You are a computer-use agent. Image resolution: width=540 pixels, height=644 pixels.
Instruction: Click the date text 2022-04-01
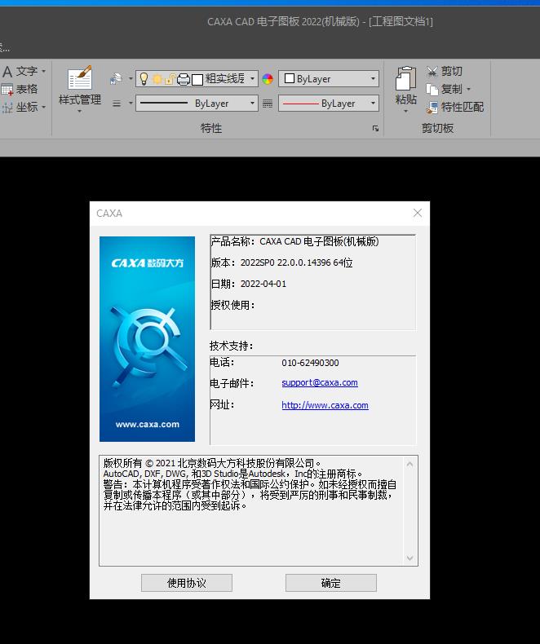click(x=263, y=284)
